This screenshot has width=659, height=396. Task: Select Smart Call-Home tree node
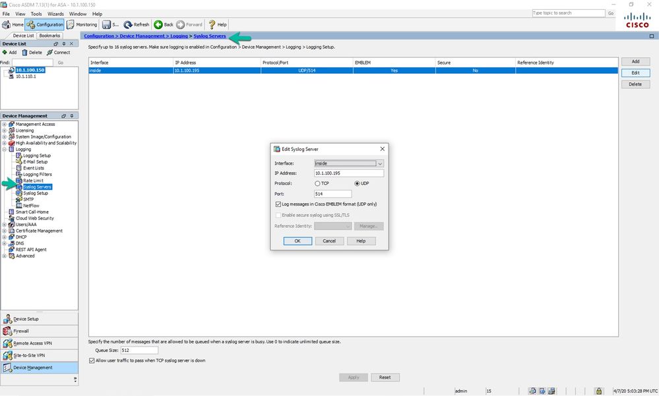point(32,212)
